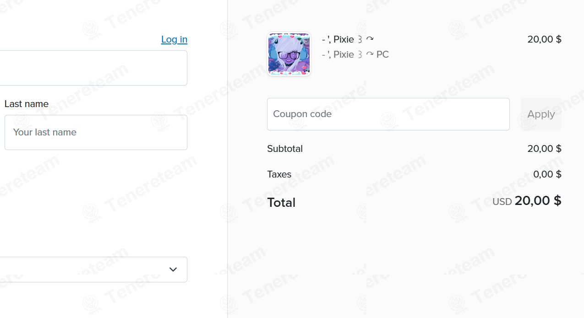Expand the dropdown chevron arrow
Viewport: 584px width, 318px height.
173,269
